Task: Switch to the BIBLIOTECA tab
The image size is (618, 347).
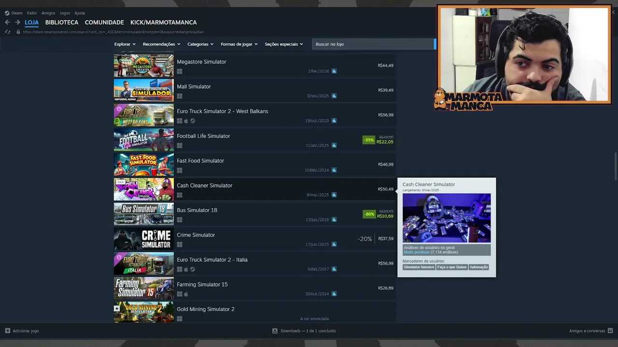Action: [x=62, y=23]
